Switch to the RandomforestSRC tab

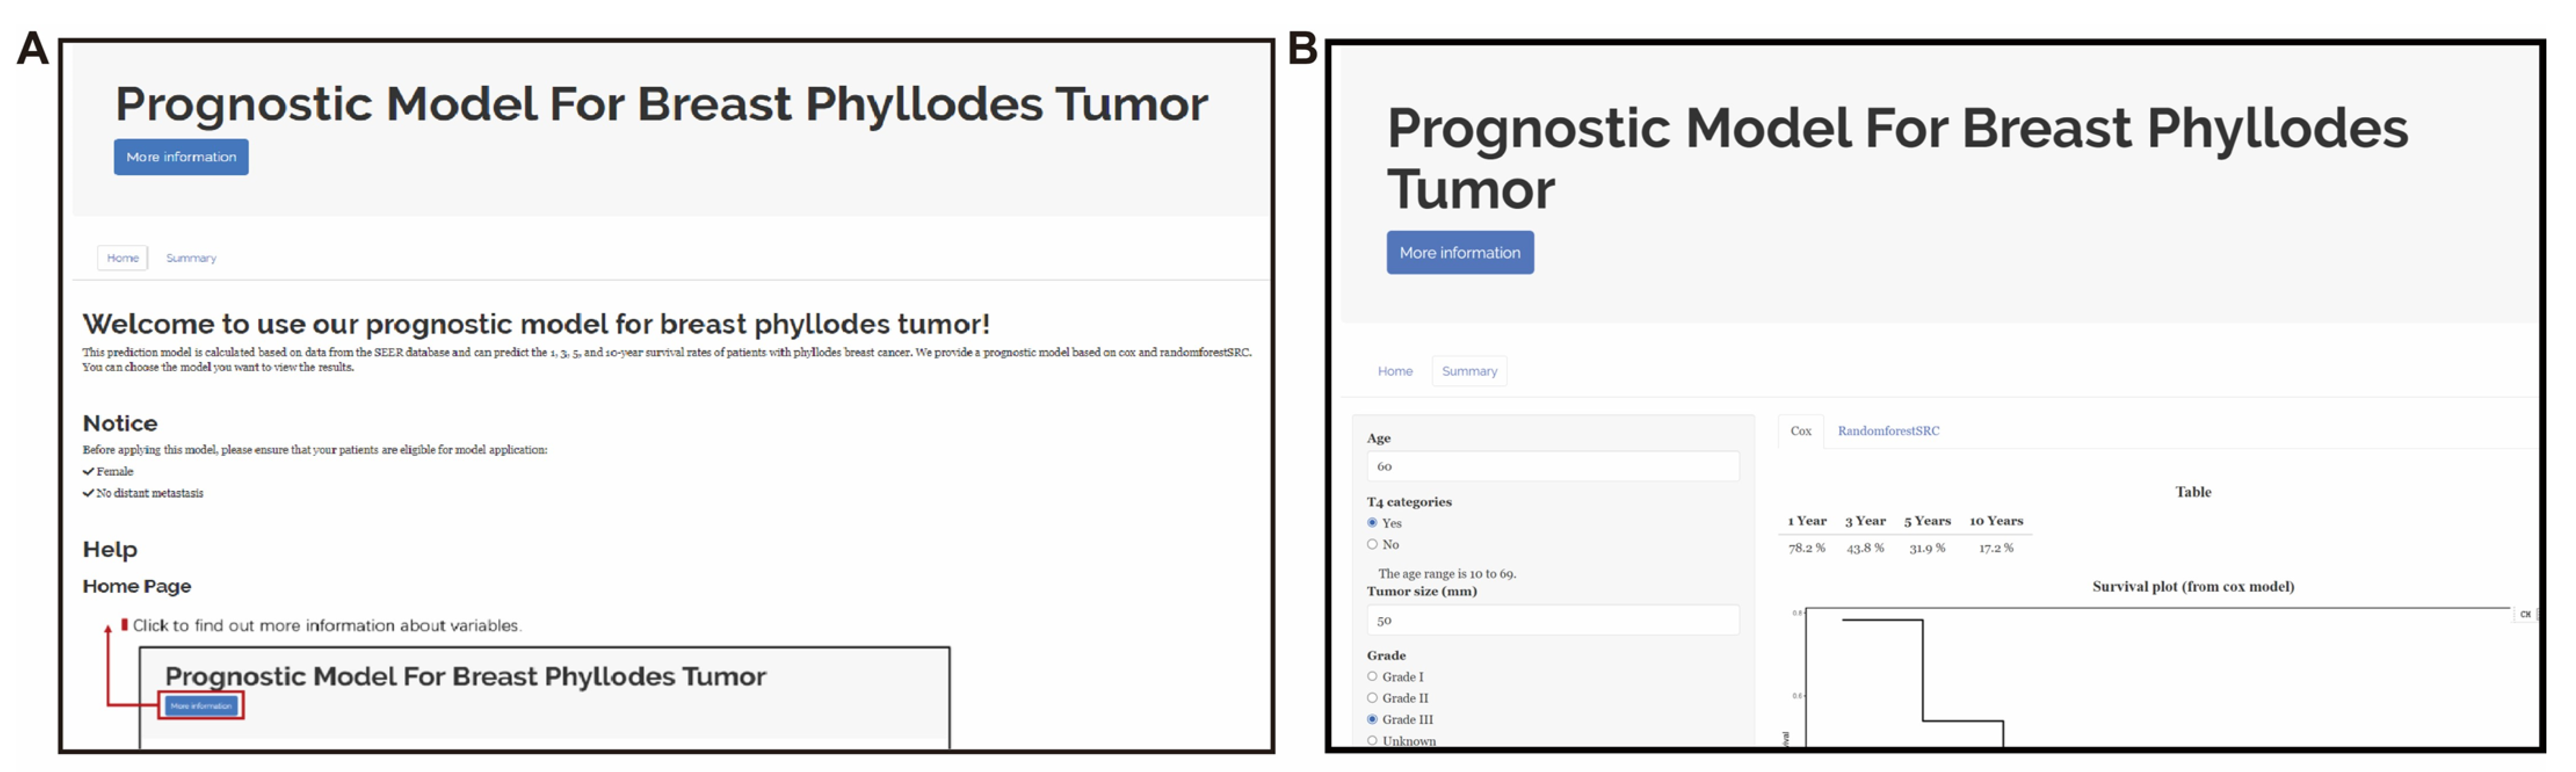pyautogui.click(x=1888, y=431)
